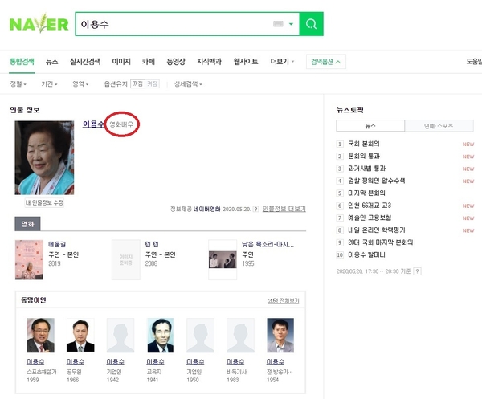Switch to the 뉴스 tab
This screenshot has height=399, width=482.
coord(51,62)
